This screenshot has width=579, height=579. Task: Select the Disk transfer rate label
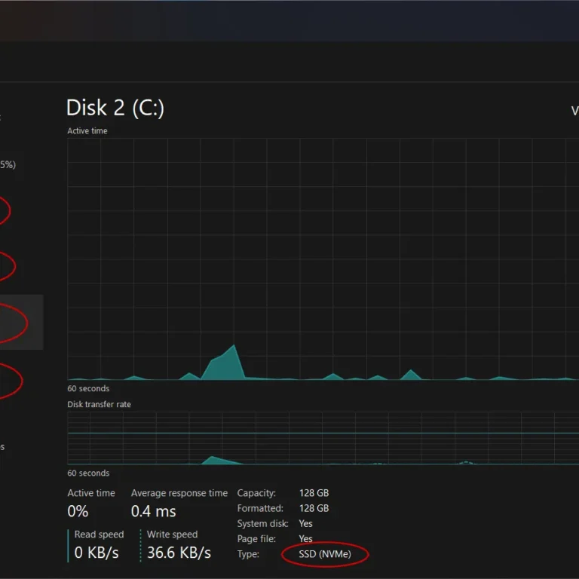[99, 404]
